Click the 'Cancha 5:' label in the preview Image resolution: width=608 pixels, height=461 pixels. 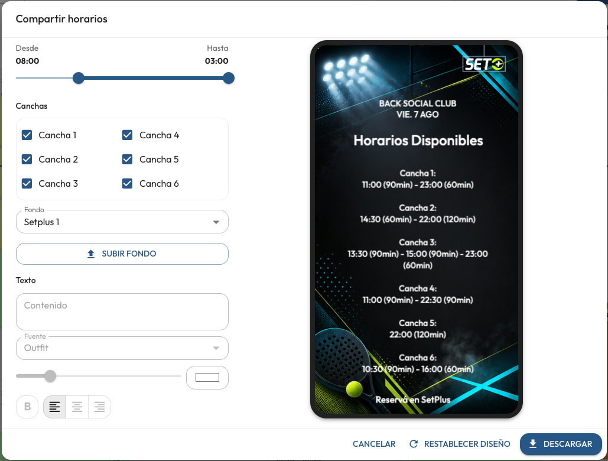(x=418, y=323)
